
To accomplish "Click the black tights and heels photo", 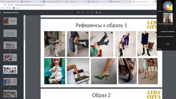I will tap(128, 71).
